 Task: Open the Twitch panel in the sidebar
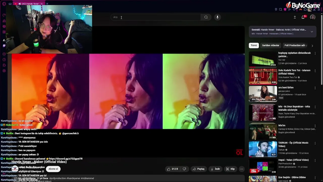click(x=4, y=46)
